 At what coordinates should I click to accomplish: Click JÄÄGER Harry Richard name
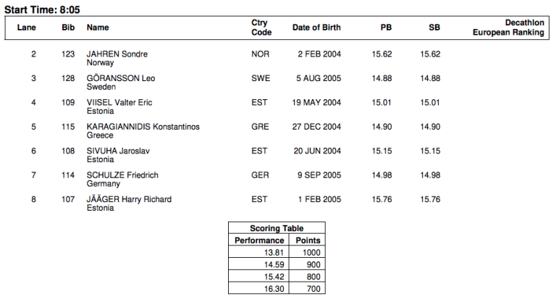[x=129, y=199]
